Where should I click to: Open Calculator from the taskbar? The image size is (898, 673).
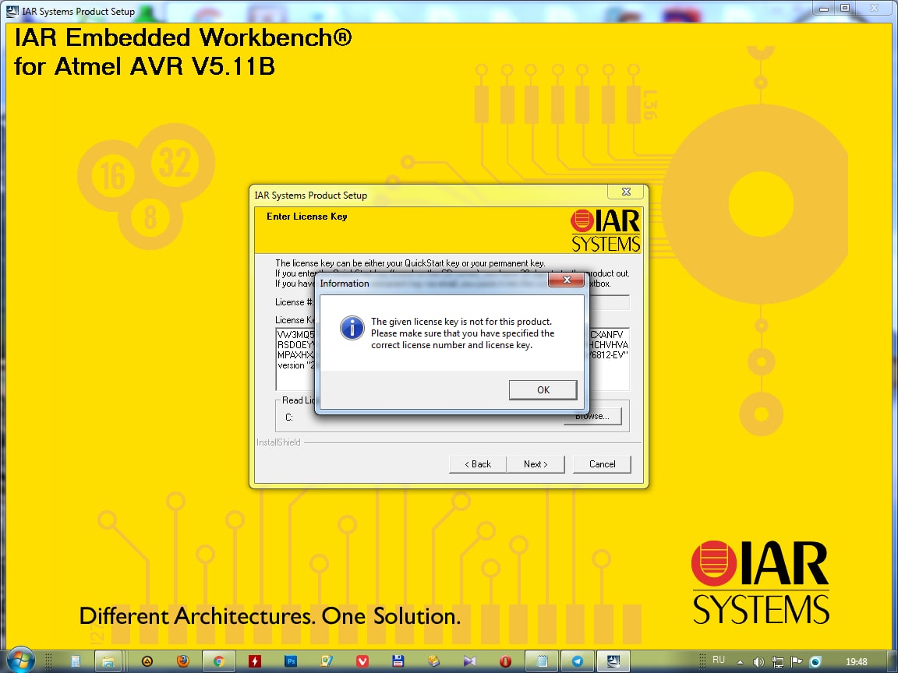[x=75, y=661]
